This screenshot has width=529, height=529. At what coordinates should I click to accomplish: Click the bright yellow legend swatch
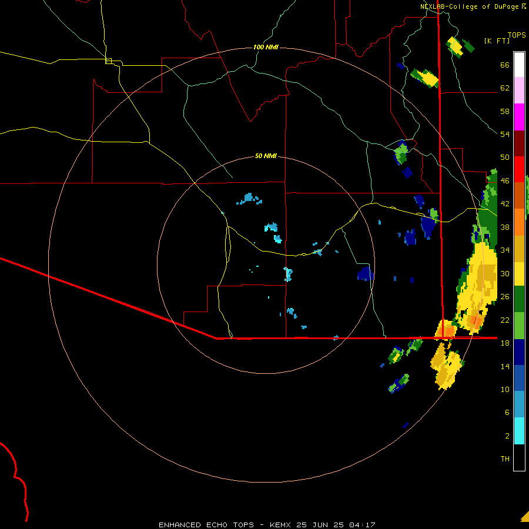point(519,273)
